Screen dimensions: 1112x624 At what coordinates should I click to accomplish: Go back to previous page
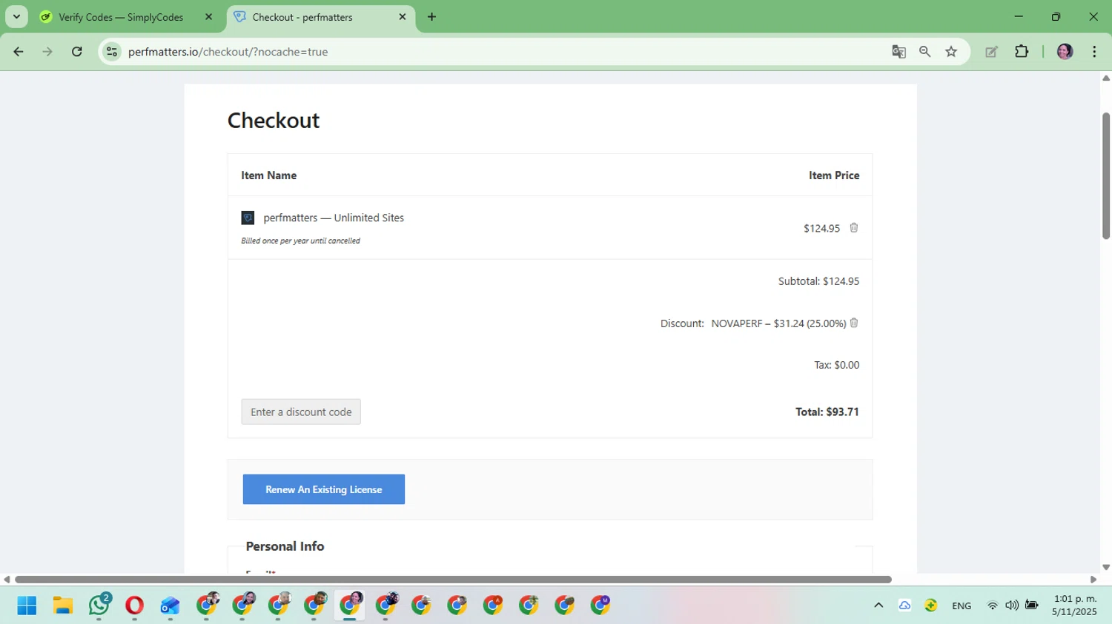click(19, 52)
